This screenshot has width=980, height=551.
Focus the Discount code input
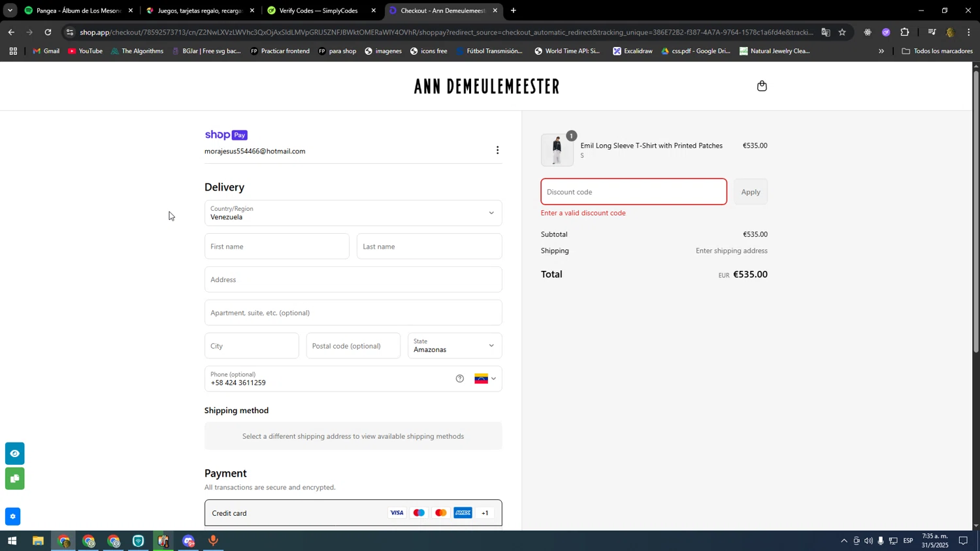tap(634, 192)
